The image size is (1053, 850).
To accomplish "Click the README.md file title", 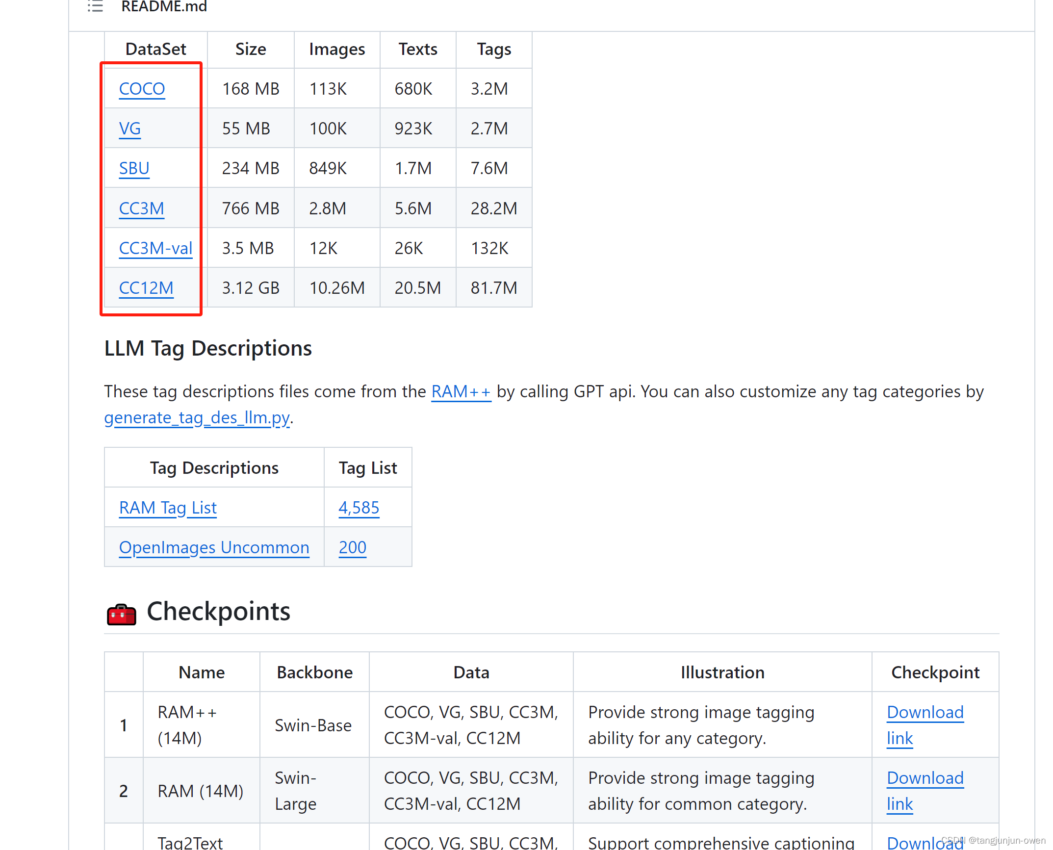I will (164, 6).
